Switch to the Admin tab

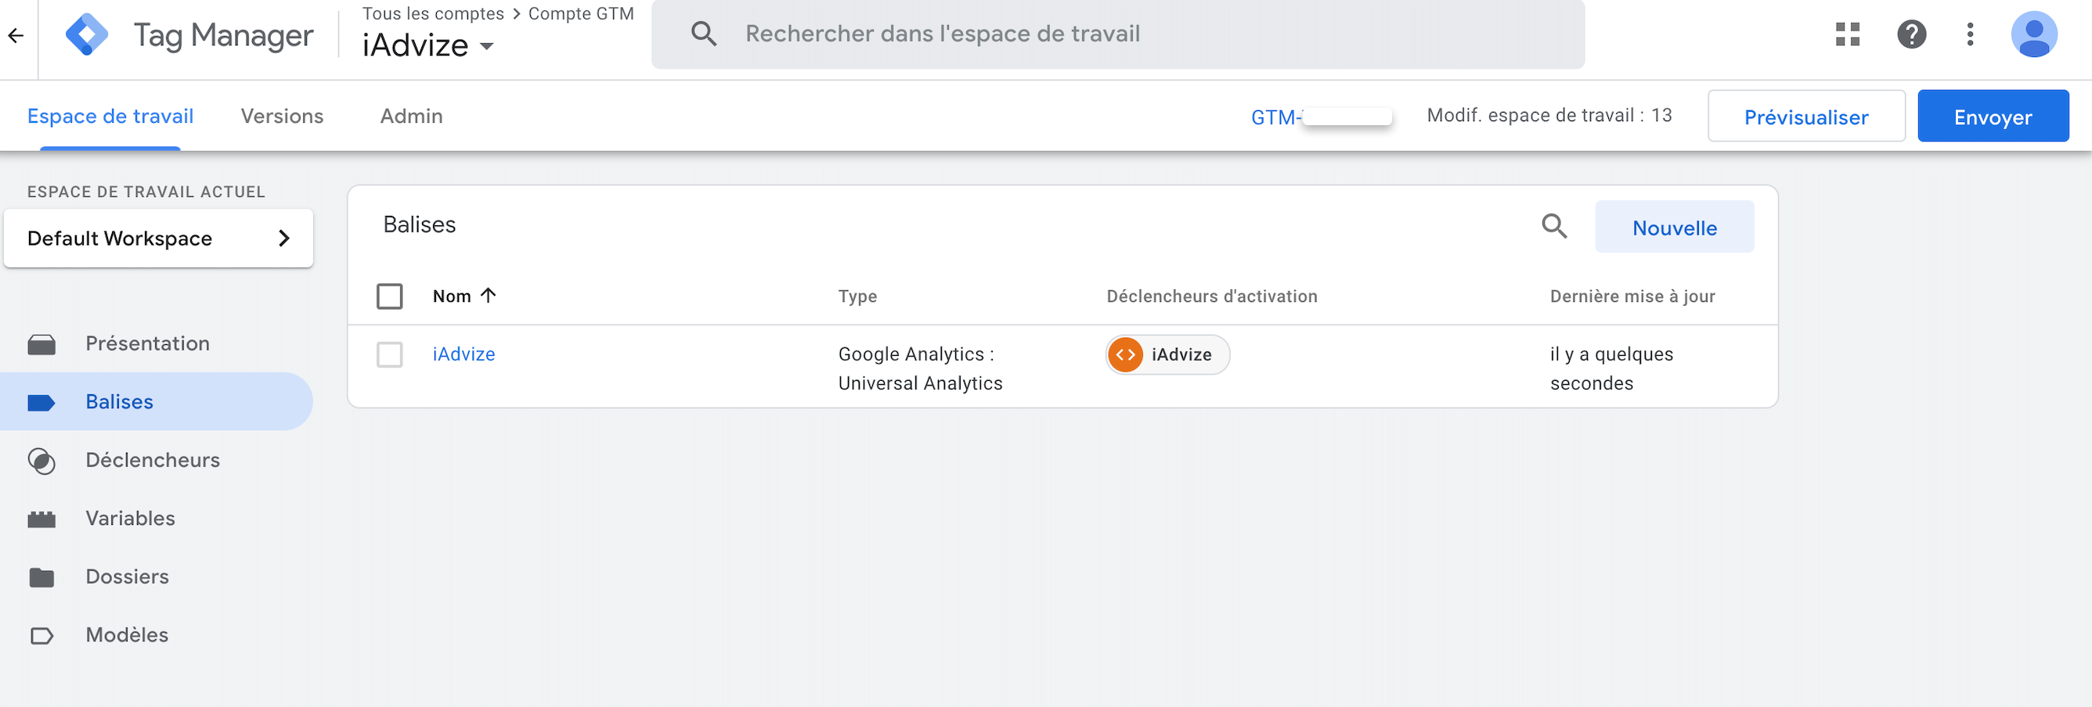[412, 116]
